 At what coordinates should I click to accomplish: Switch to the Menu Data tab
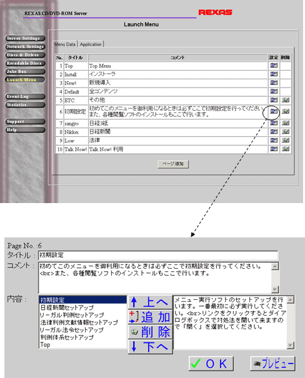pyautogui.click(x=64, y=44)
